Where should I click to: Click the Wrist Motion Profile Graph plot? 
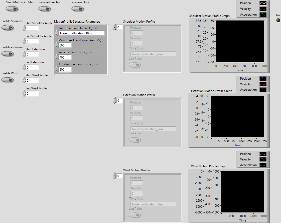pos(242,192)
